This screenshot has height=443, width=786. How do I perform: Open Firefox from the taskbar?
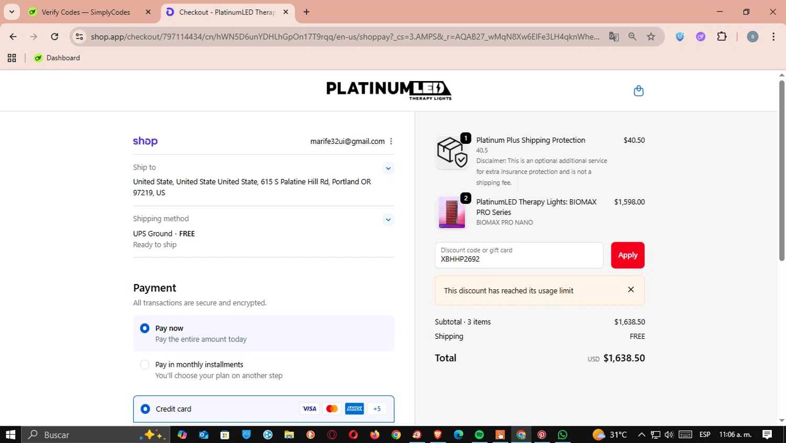(375, 435)
